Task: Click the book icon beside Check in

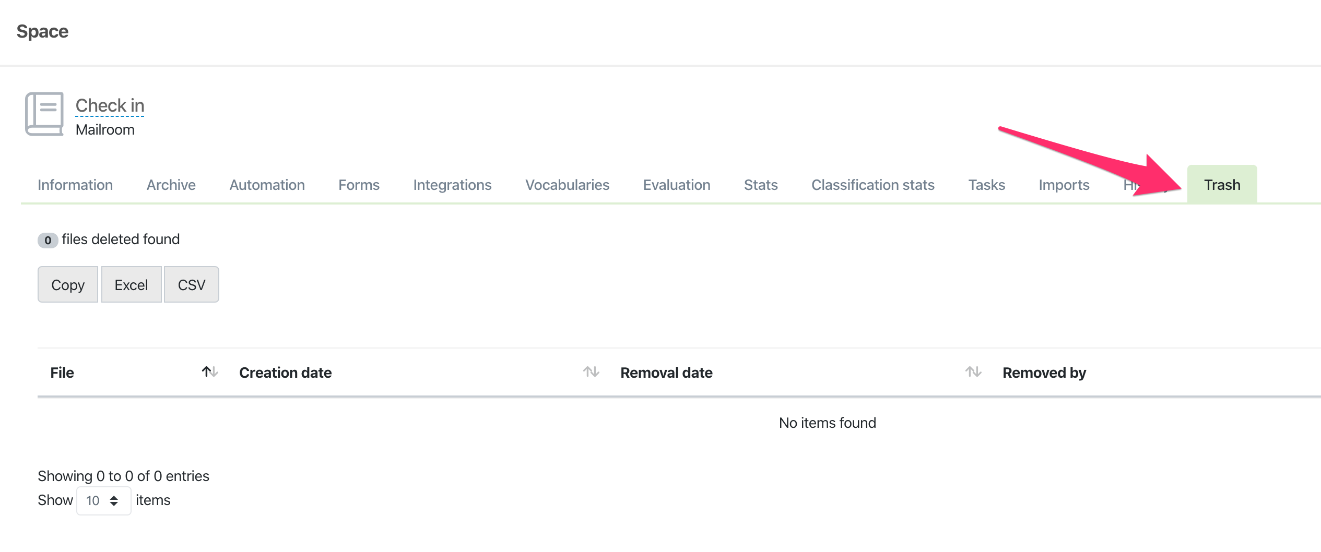Action: (x=44, y=114)
